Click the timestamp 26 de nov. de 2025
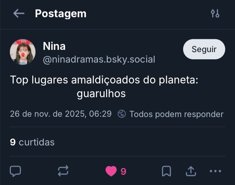Viewport: 235px width, 185px height. pyautogui.click(x=61, y=114)
